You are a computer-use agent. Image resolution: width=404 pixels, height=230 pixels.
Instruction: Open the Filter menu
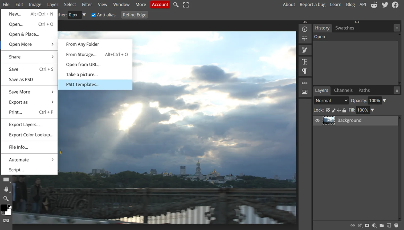pos(87,5)
